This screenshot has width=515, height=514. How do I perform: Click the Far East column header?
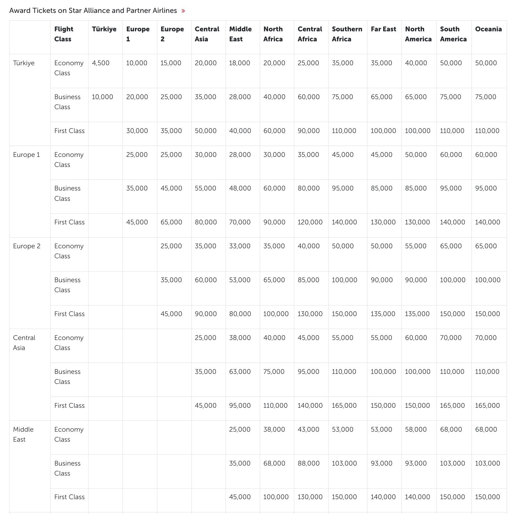383,29
